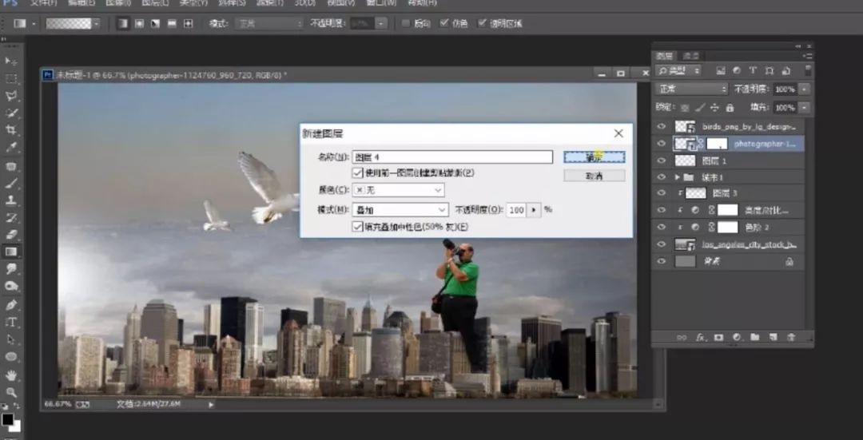
Task: Select the Ellipse shape tool
Action: tap(10, 357)
